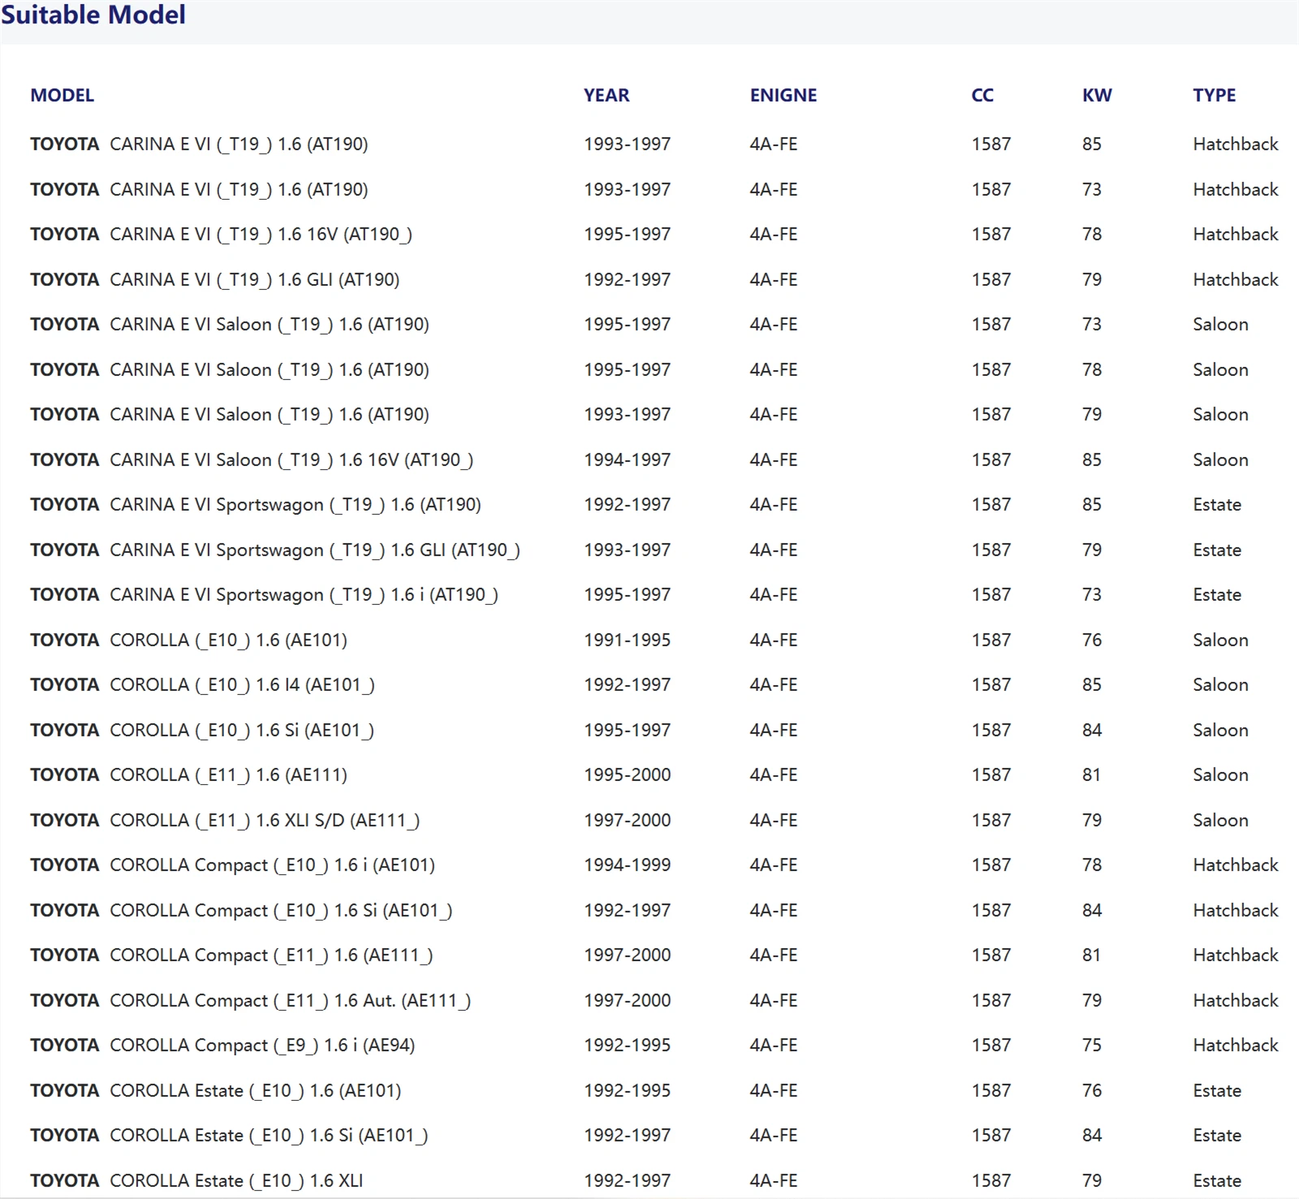Click year 1994-1997 in Carina Saloon 16V row

click(628, 459)
